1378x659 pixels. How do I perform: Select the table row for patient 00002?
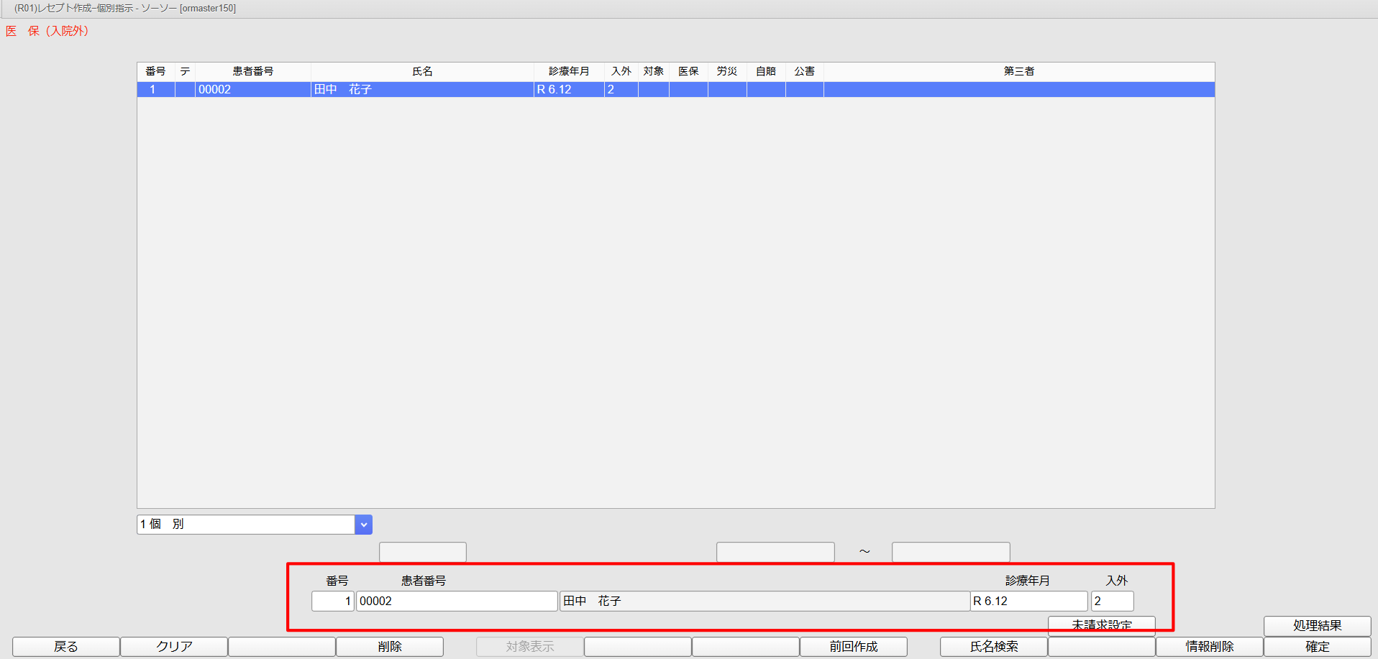click(x=675, y=90)
